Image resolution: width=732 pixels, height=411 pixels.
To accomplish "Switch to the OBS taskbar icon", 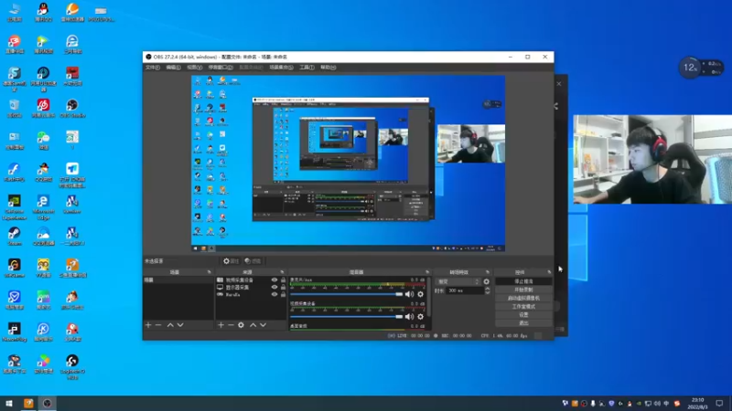I will (x=48, y=403).
